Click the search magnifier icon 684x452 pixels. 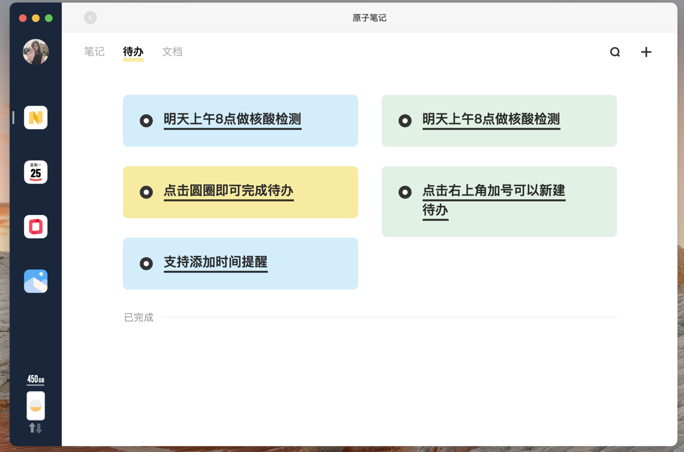[x=615, y=52]
